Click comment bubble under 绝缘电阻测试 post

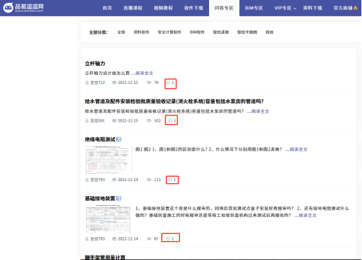(170, 180)
